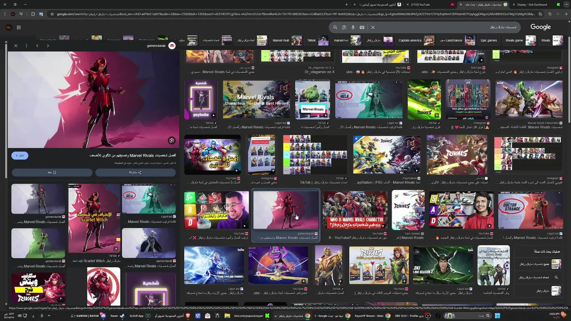Select the Marvel rival filter chip
Image resolution: width=571 pixels, height=321 pixels.
(x=286, y=41)
